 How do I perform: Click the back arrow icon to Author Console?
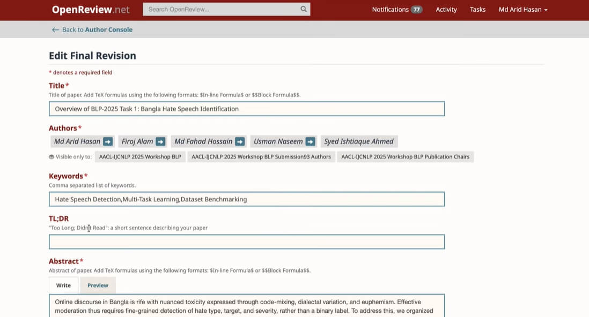tap(55, 29)
